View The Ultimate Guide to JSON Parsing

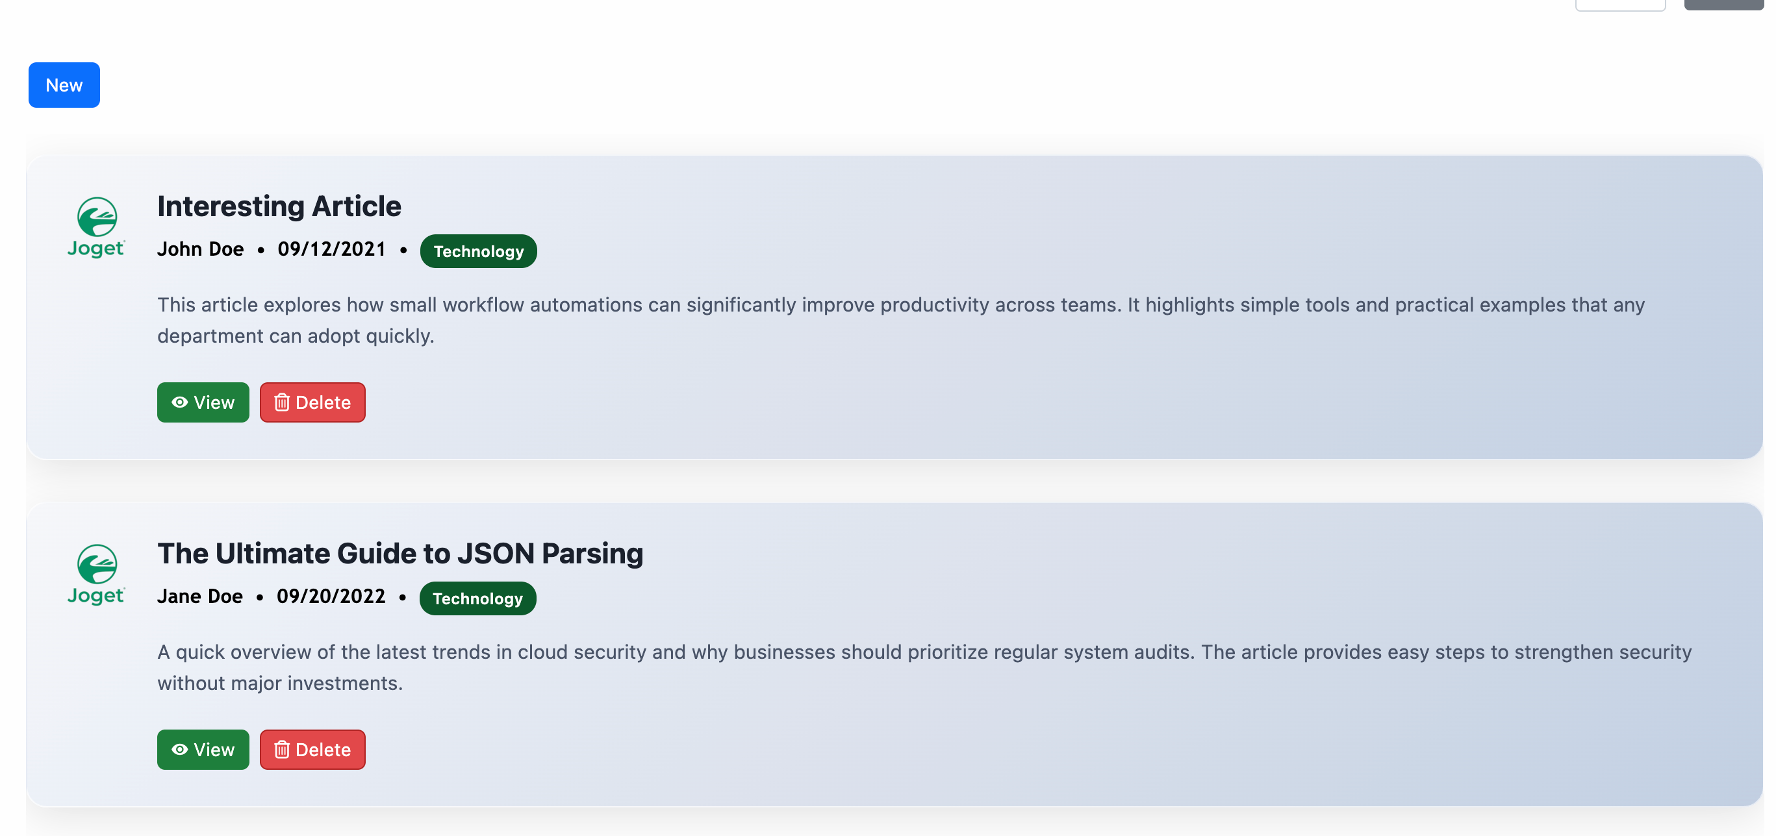point(203,749)
